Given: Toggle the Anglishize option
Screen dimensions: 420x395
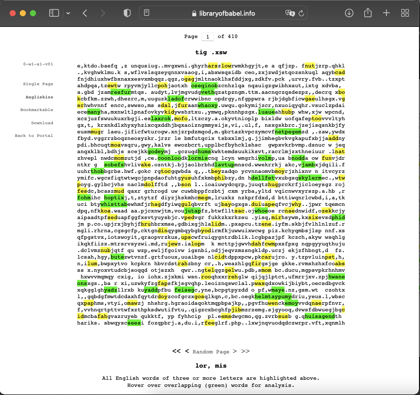Looking at the screenshot, I should pos(40,97).
